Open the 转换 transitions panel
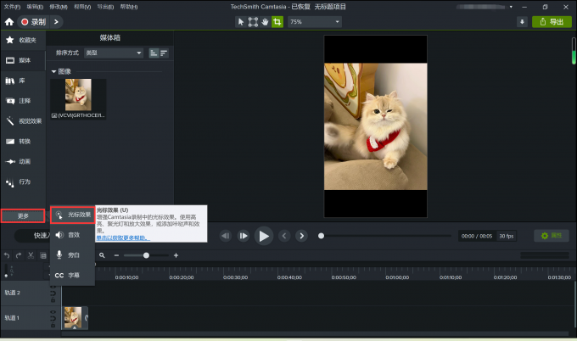Viewport: 577px width, 341px height. pyautogui.click(x=22, y=141)
